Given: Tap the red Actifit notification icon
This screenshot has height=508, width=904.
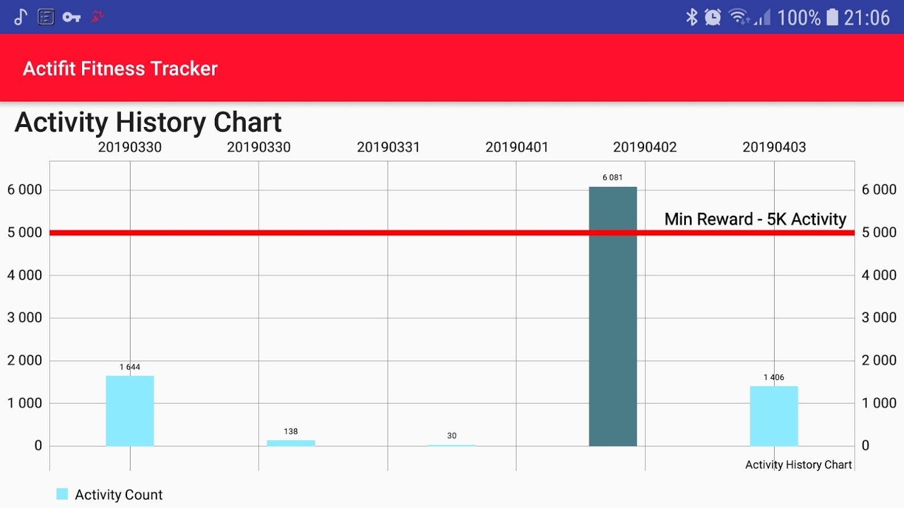Looking at the screenshot, I should [x=97, y=17].
